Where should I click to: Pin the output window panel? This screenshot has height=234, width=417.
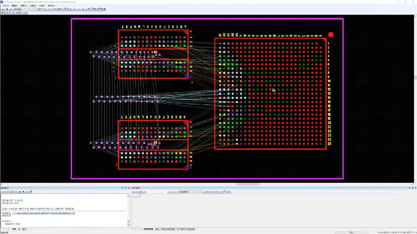pyautogui.click(x=126, y=188)
